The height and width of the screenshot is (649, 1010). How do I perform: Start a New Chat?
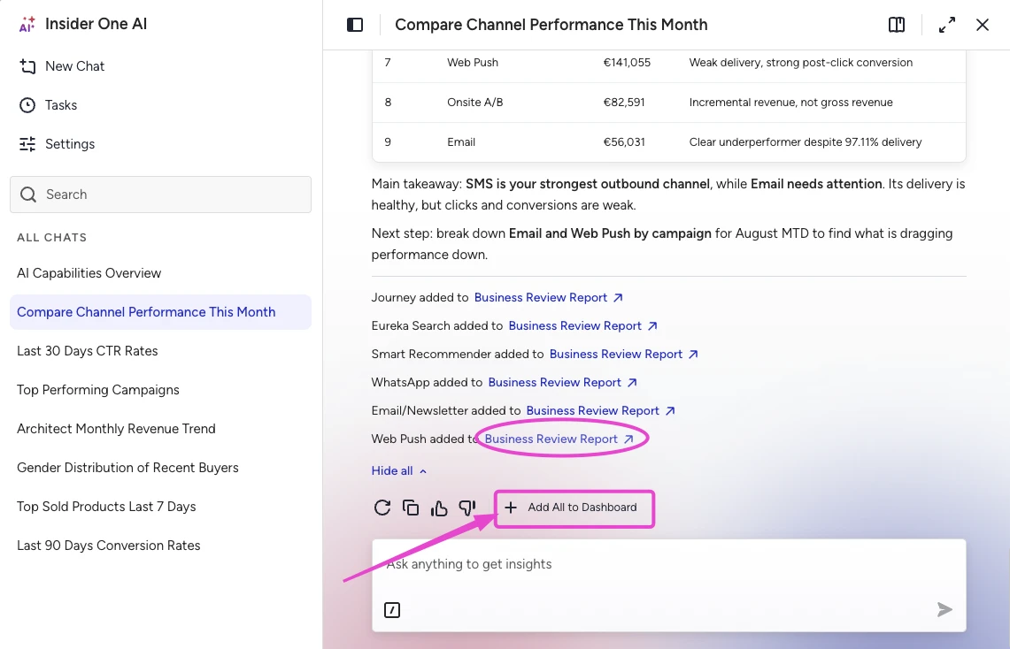62,66
